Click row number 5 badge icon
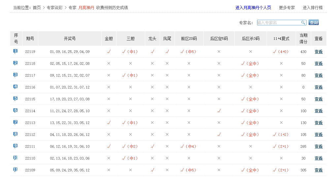The width and height of the screenshot is (330, 177). coord(16,99)
